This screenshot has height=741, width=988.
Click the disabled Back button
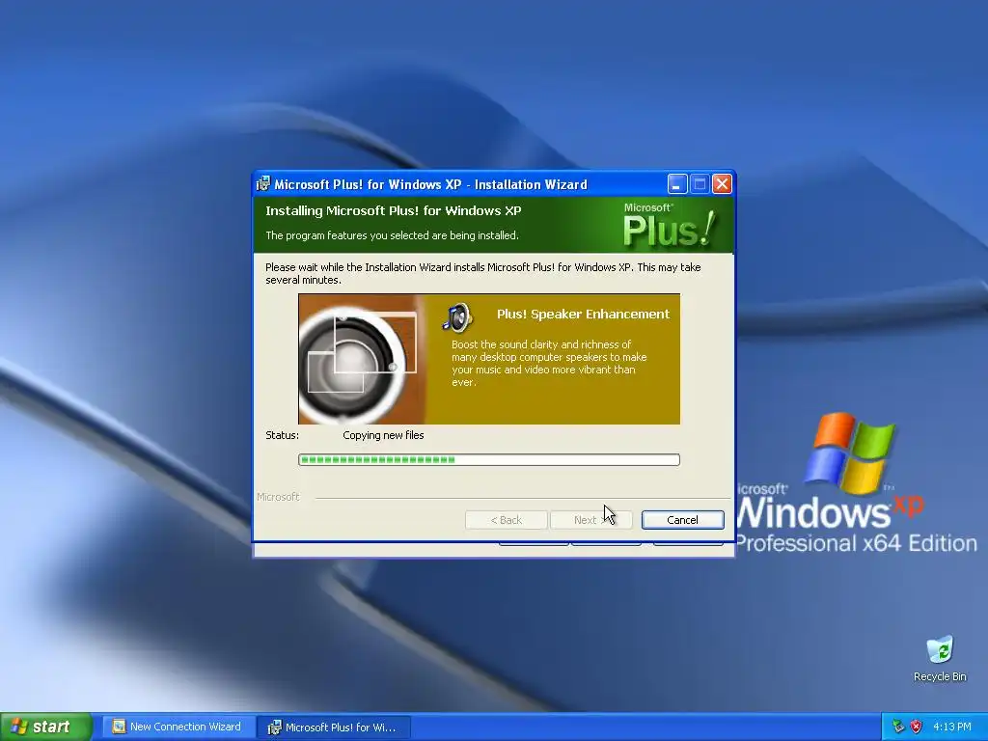(x=506, y=520)
